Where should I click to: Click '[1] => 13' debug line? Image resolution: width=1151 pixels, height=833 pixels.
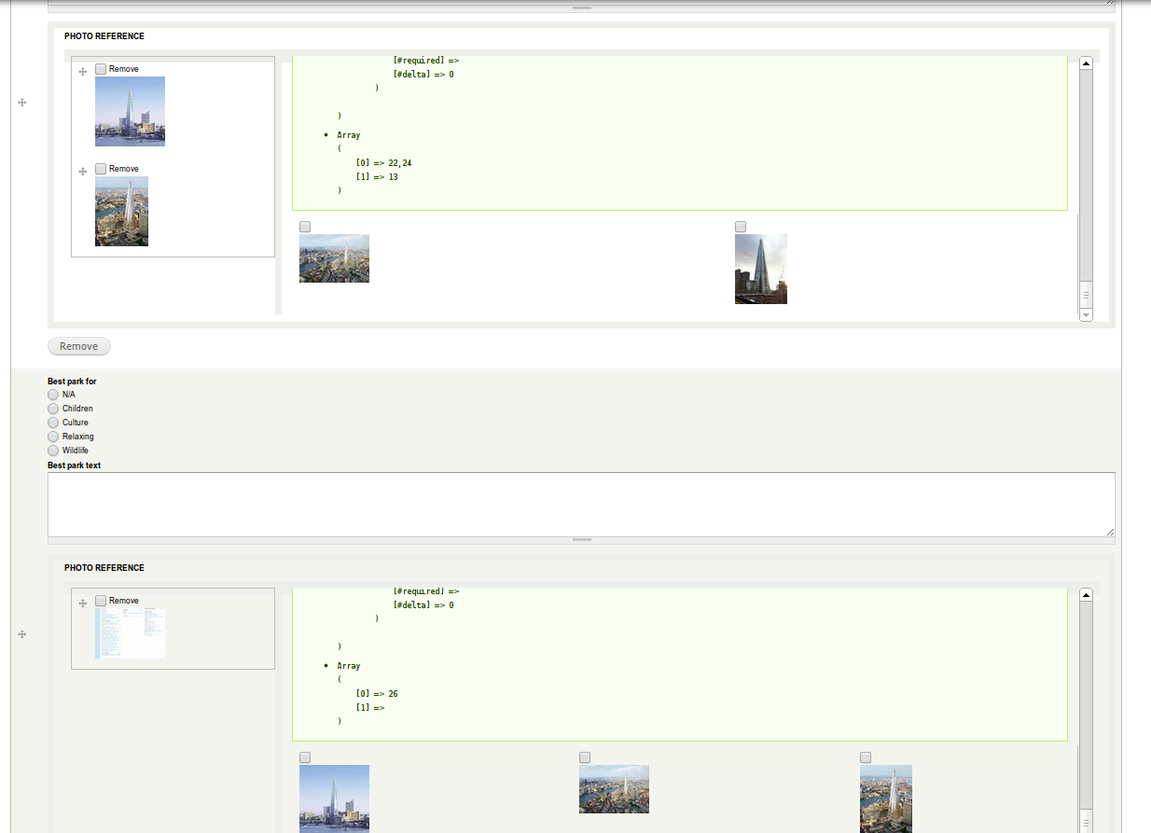click(x=377, y=177)
